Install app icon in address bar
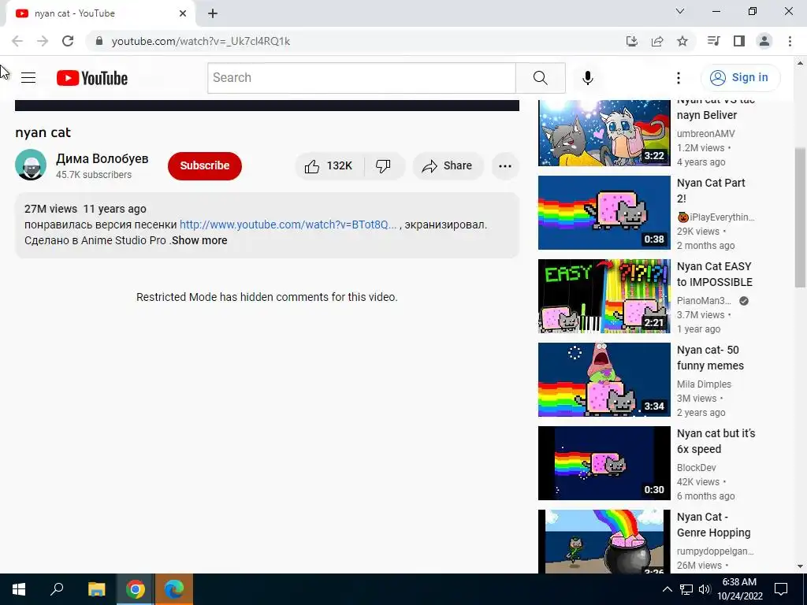The image size is (807, 605). [x=631, y=41]
